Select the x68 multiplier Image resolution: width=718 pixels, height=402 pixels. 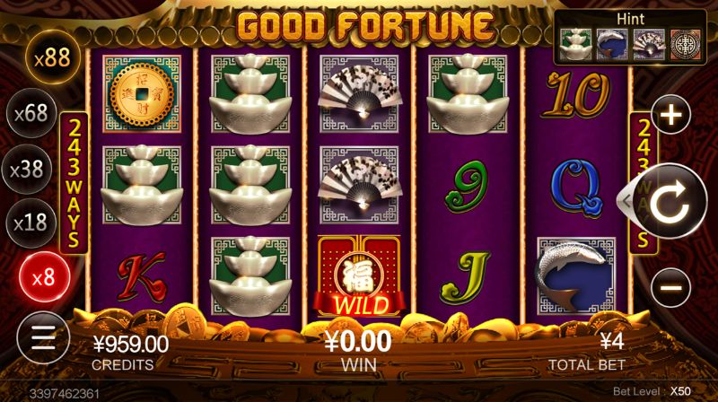click(x=31, y=113)
